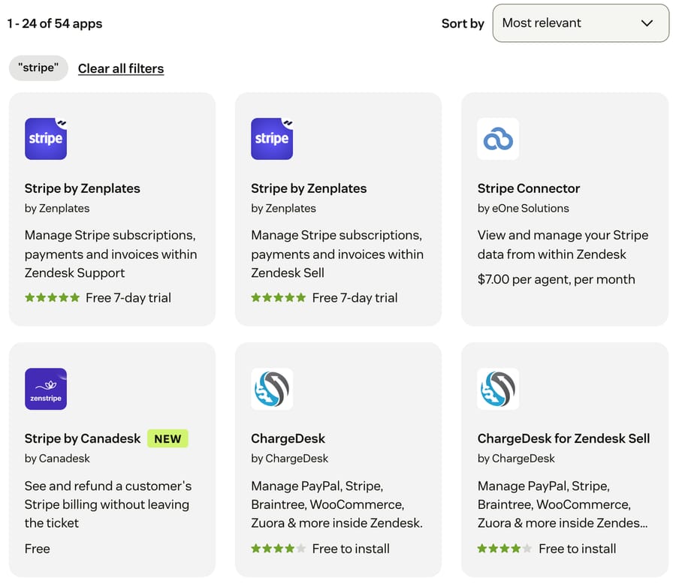Click the eOne Solutions cloud icon
The width and height of the screenshot is (676, 587).
click(498, 139)
